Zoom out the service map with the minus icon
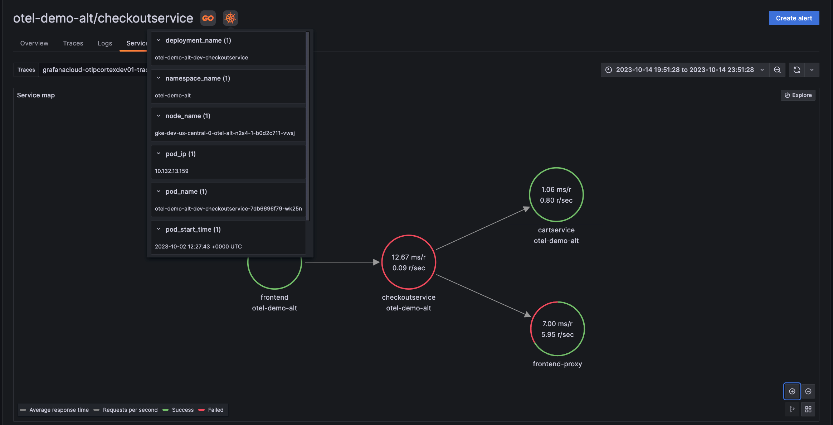Image resolution: width=833 pixels, height=425 pixels. click(808, 391)
